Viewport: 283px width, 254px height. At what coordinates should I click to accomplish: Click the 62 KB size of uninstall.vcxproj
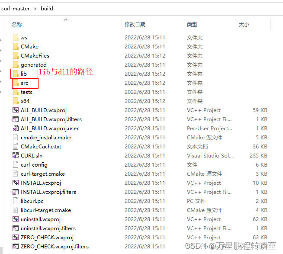(260, 219)
